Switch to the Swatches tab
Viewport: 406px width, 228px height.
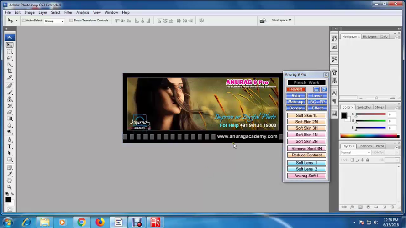pyautogui.click(x=364, y=107)
